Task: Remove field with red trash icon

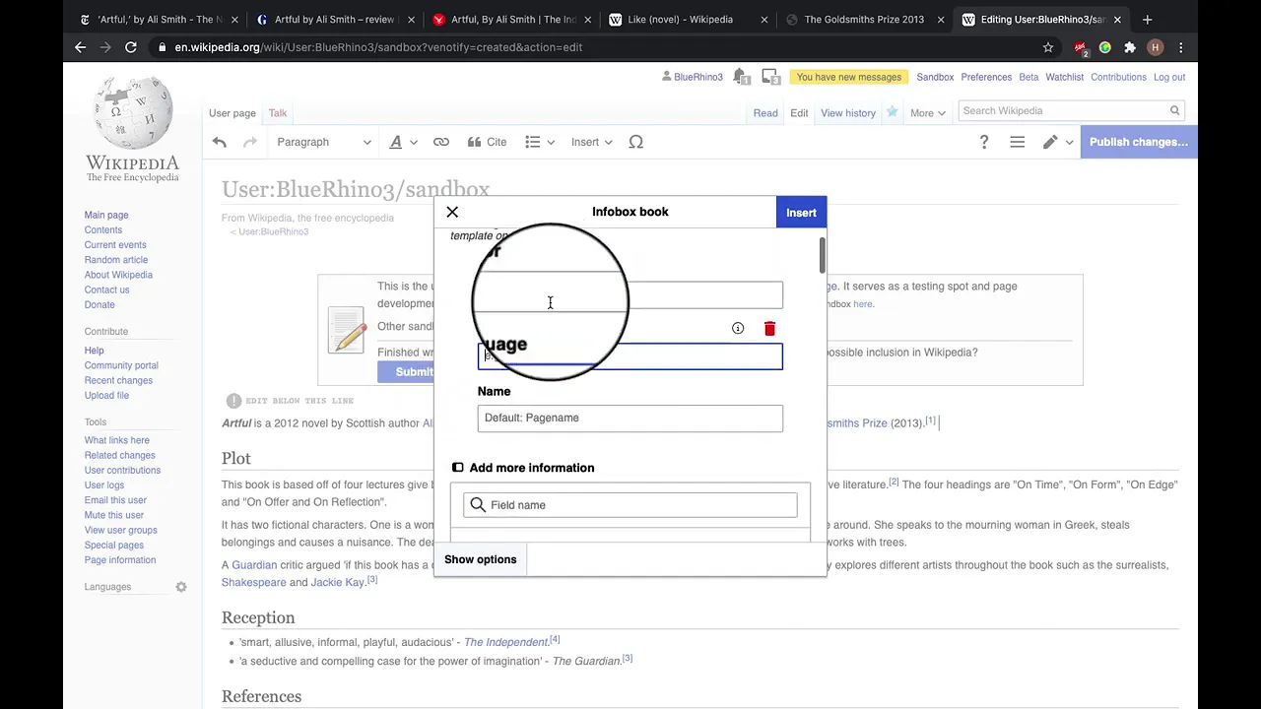Action: pos(769,329)
